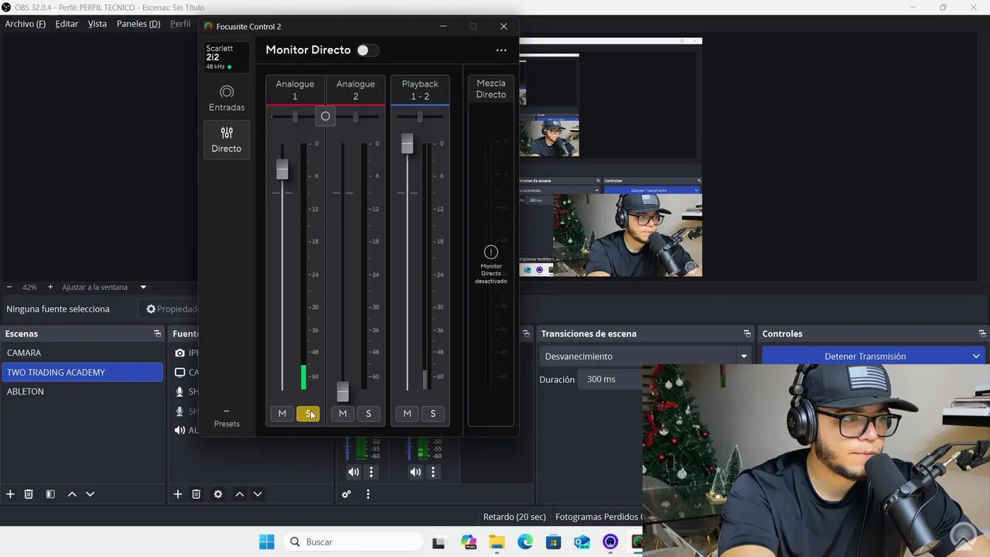Image resolution: width=990 pixels, height=557 pixels.
Task: Undock the Escenas panel
Action: click(x=158, y=333)
